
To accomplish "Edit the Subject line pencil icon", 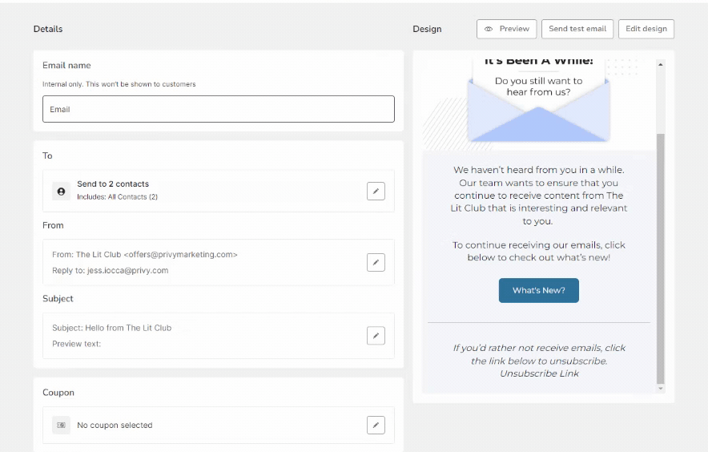I will (x=376, y=335).
